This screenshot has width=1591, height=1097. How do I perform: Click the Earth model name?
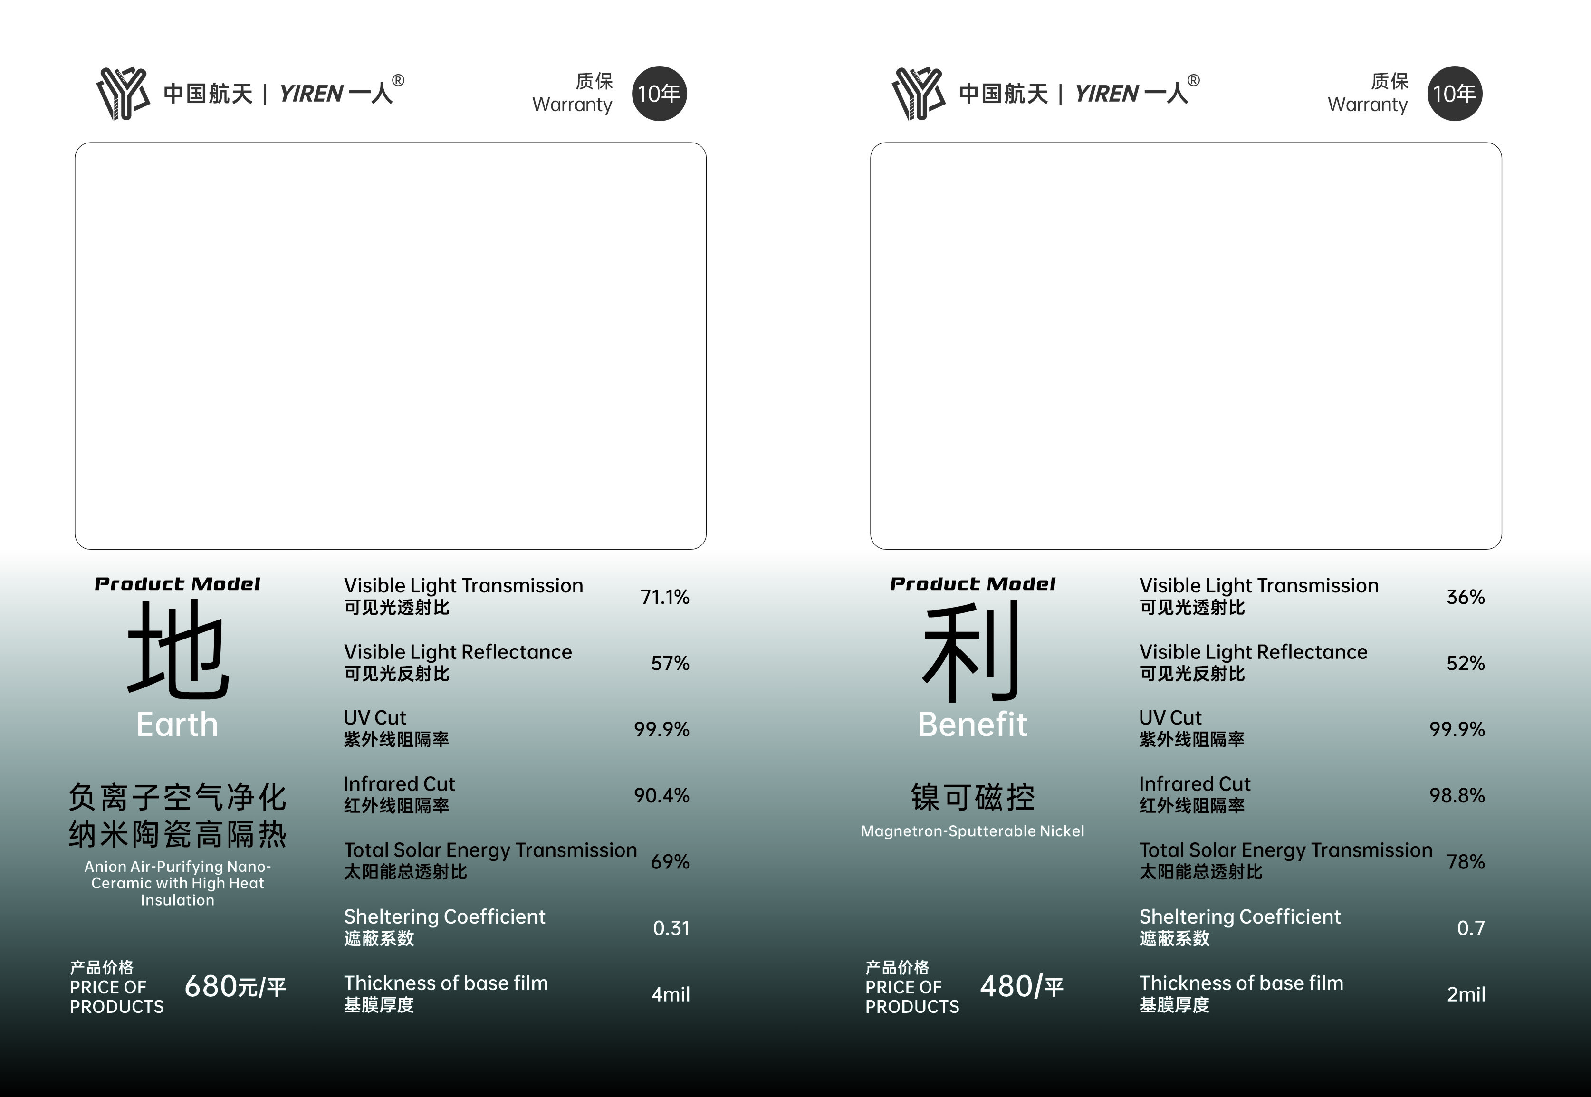(177, 725)
